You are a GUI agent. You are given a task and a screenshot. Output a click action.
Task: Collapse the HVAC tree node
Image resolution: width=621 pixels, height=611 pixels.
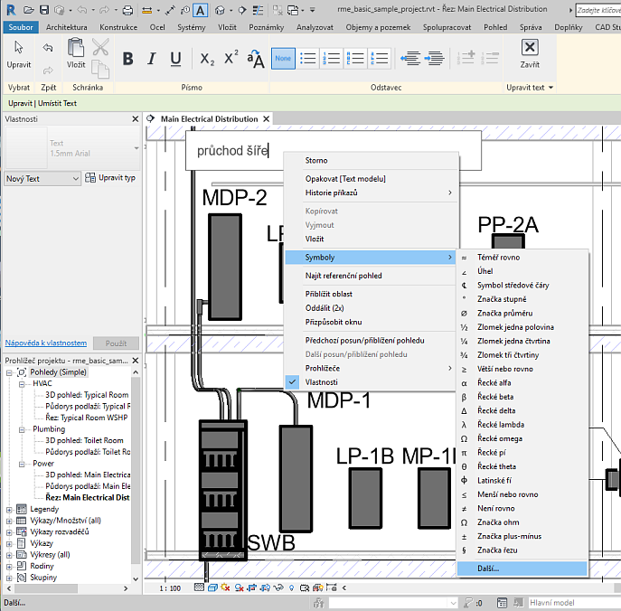22,383
